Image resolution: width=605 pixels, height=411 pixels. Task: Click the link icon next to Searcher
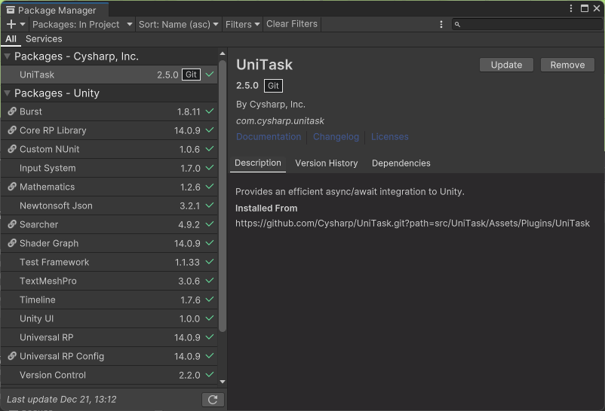pos(12,224)
